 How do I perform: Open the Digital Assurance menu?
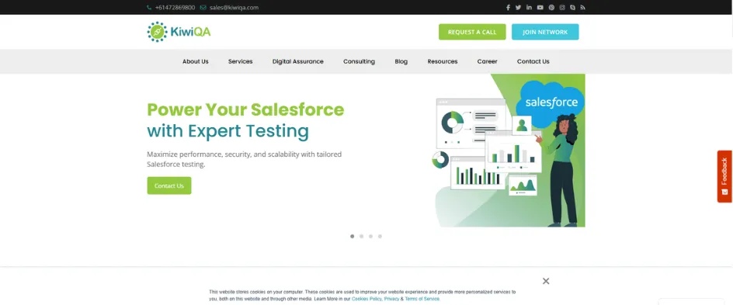click(x=298, y=61)
